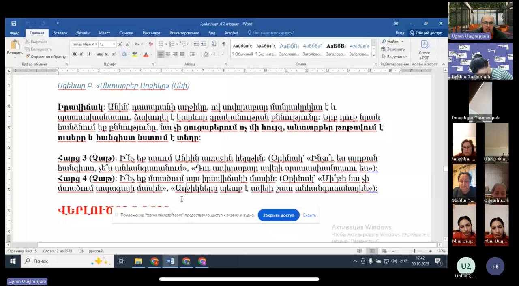This screenshot has height=286, width=519.
Task: Switch to the Вставка ribbon tab
Action: click(60, 33)
